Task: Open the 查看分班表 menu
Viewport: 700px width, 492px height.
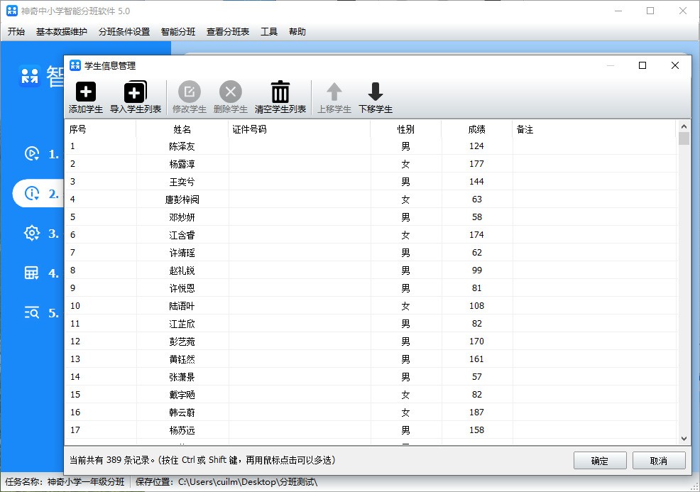Action: click(x=228, y=32)
